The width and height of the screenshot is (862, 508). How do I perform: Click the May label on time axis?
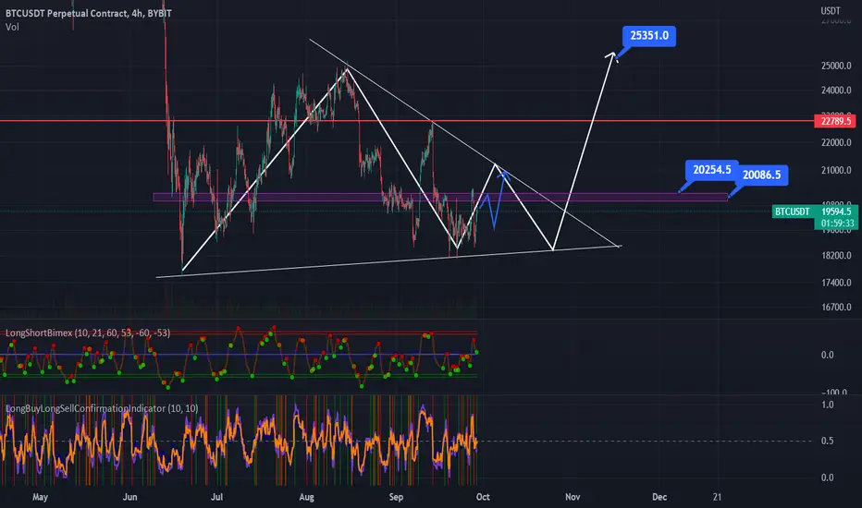point(40,497)
